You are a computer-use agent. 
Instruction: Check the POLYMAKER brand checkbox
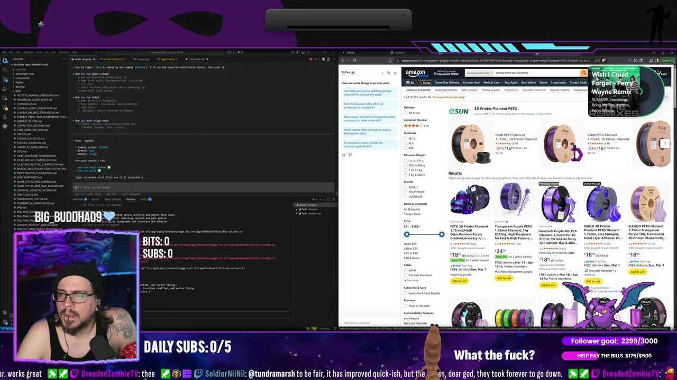click(406, 192)
